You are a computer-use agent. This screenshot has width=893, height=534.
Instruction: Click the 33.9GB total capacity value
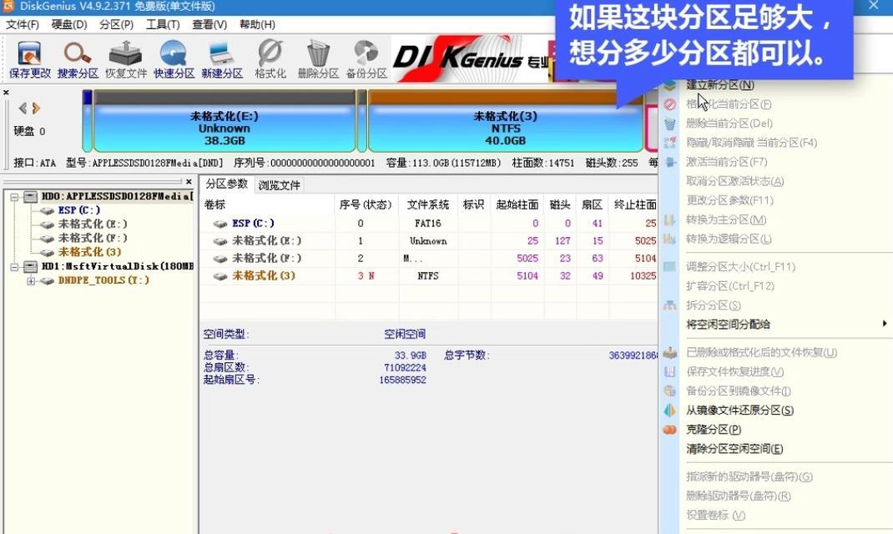pyautogui.click(x=410, y=355)
